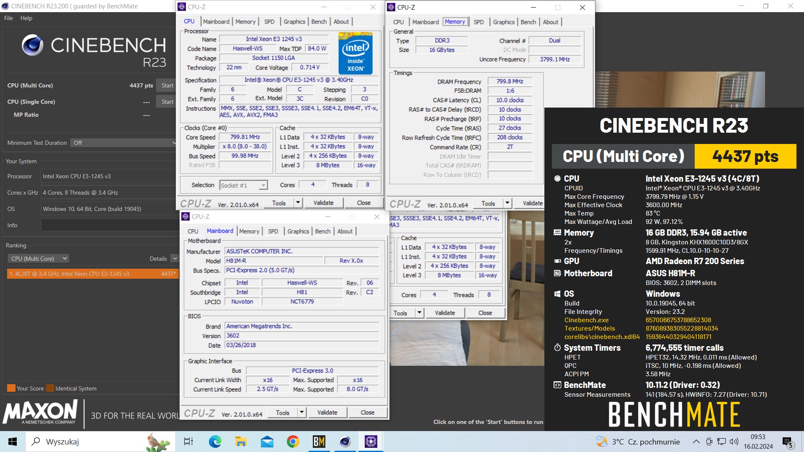Start the CPU (Single Core) test
The width and height of the screenshot is (804, 452).
[167, 102]
